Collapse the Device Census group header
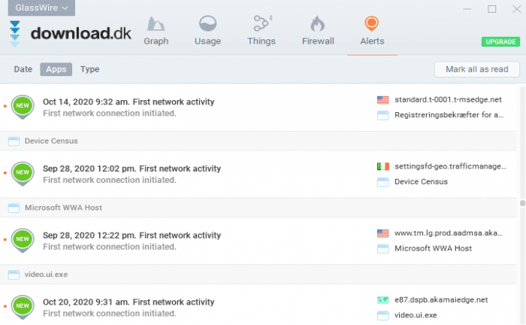This screenshot has width=526, height=325. (x=51, y=141)
